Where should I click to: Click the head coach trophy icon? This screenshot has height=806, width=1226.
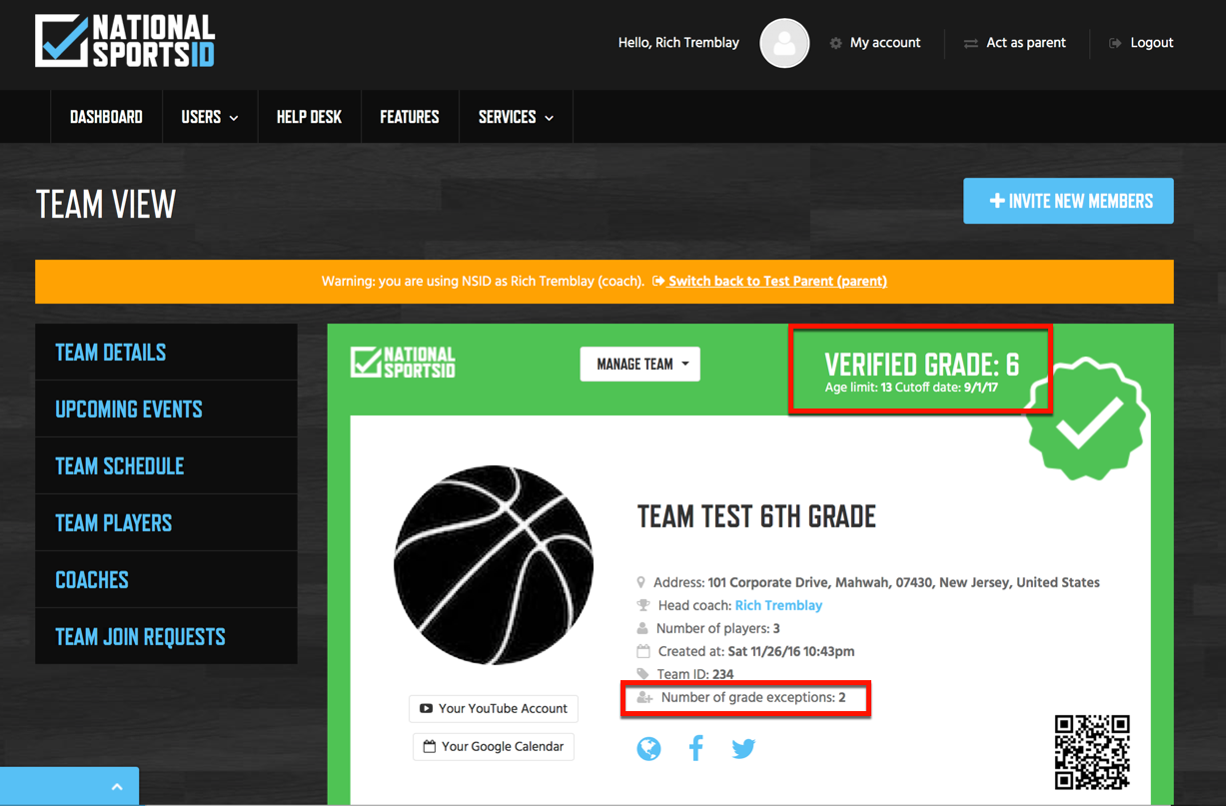(x=642, y=605)
